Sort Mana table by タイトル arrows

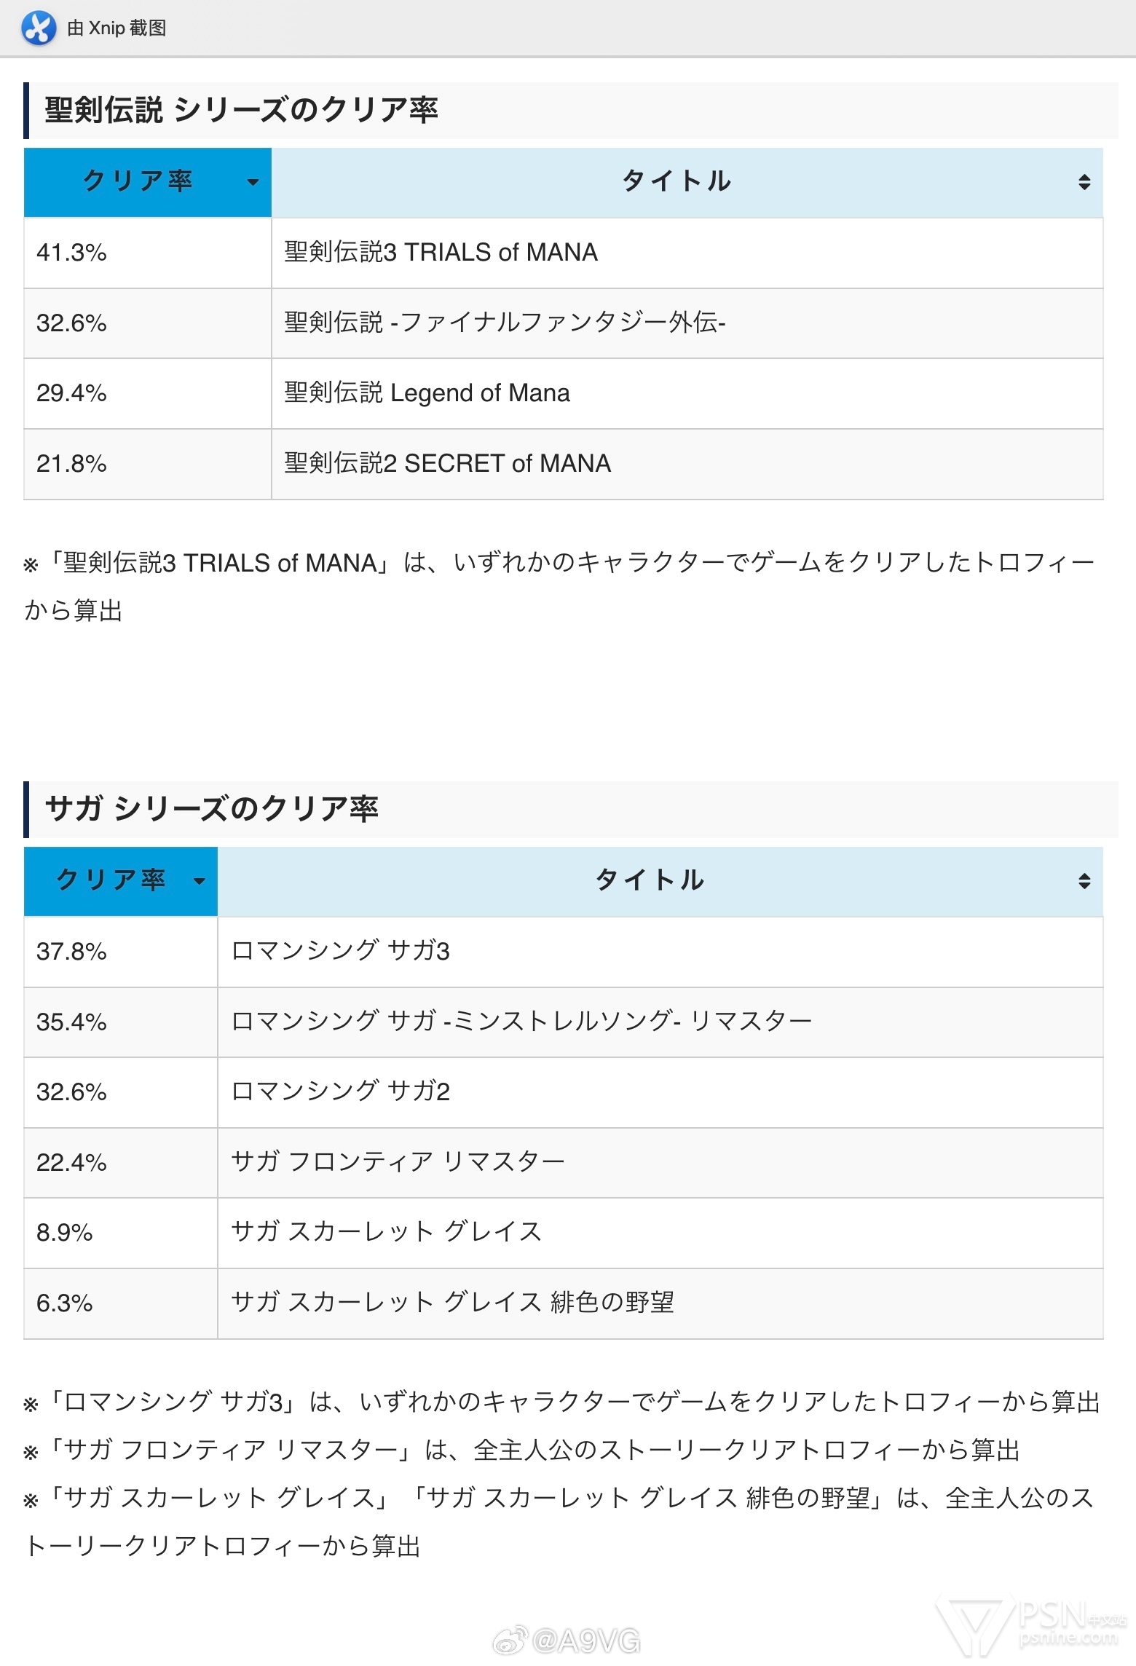click(x=1084, y=182)
